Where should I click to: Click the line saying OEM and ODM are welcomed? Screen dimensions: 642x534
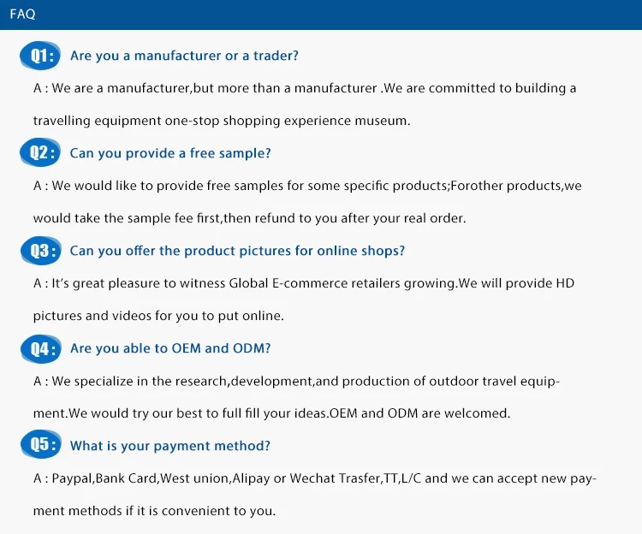[x=271, y=413]
